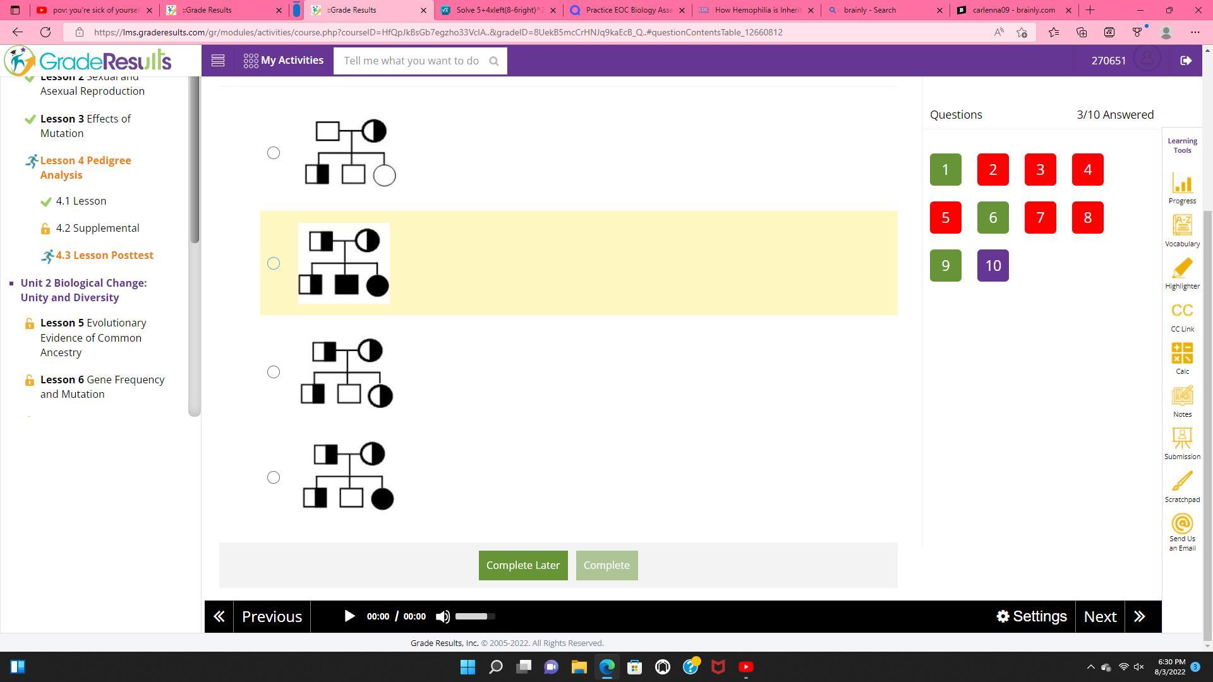Select the highlighted second pedigree option
This screenshot has height=682, width=1213.
pos(274,263)
